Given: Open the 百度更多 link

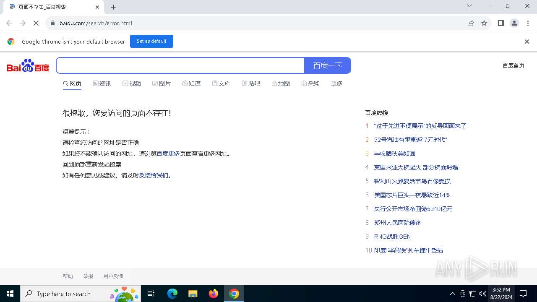Looking at the screenshot, I should point(168,154).
